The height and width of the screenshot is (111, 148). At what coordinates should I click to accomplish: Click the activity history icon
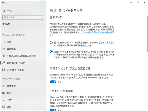click(4, 70)
